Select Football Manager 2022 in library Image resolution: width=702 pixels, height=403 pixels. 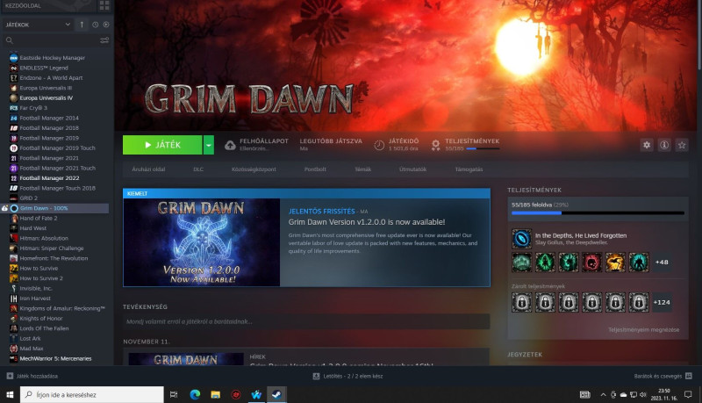point(49,178)
